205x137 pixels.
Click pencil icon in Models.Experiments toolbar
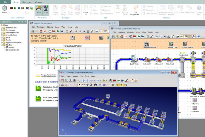92,31
